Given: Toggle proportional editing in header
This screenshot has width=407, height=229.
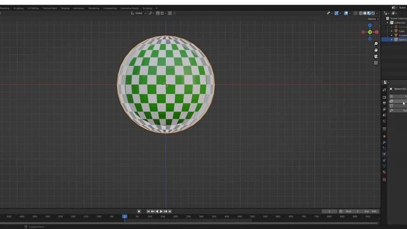Looking at the screenshot, I should (x=170, y=13).
